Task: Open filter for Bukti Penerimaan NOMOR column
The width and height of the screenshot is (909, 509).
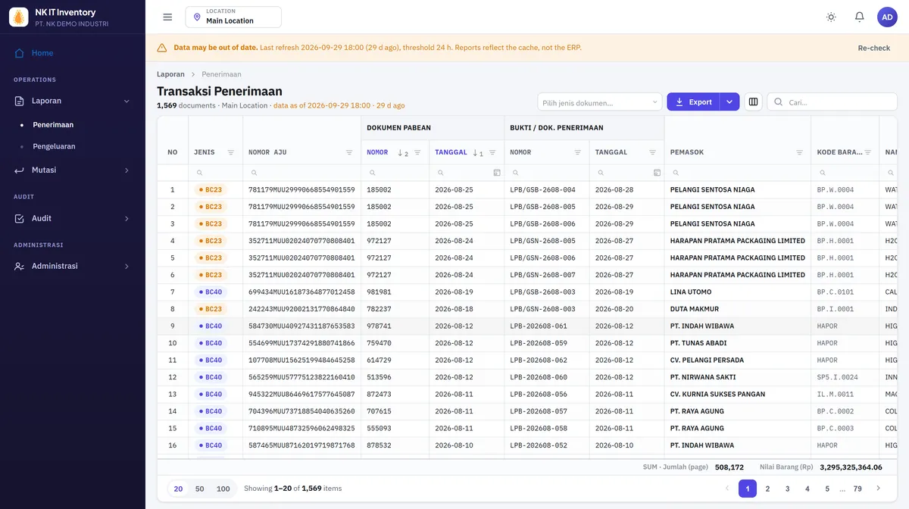Action: pyautogui.click(x=578, y=152)
